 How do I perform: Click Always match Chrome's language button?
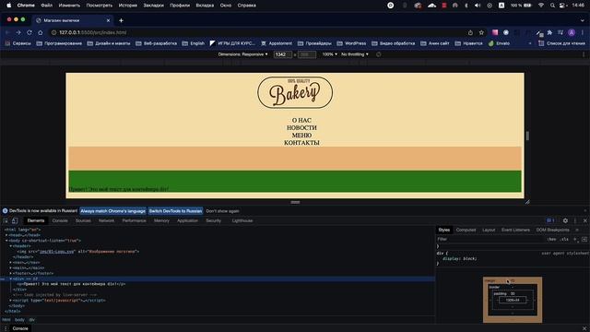(112, 211)
